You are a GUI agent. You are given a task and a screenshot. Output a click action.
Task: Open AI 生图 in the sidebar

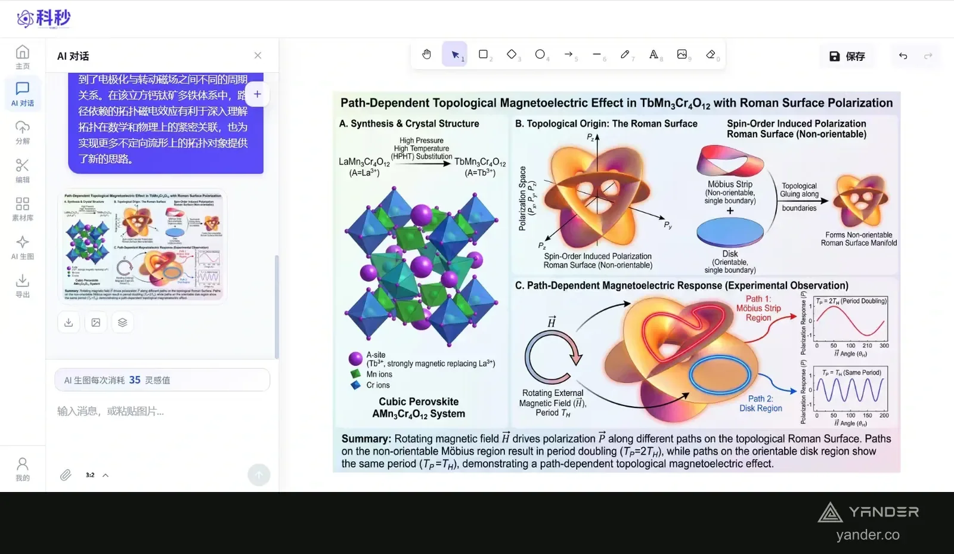click(x=23, y=247)
